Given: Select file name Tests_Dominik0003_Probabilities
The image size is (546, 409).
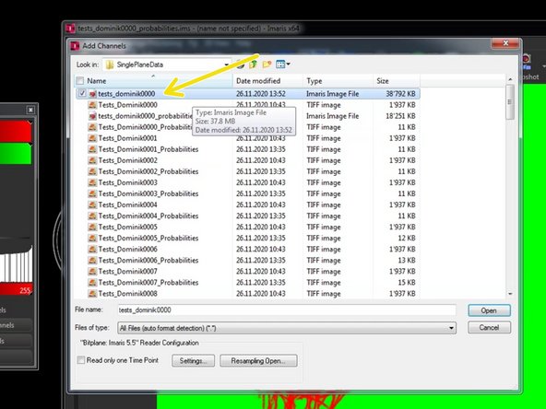Looking at the screenshot, I should tap(148, 194).
